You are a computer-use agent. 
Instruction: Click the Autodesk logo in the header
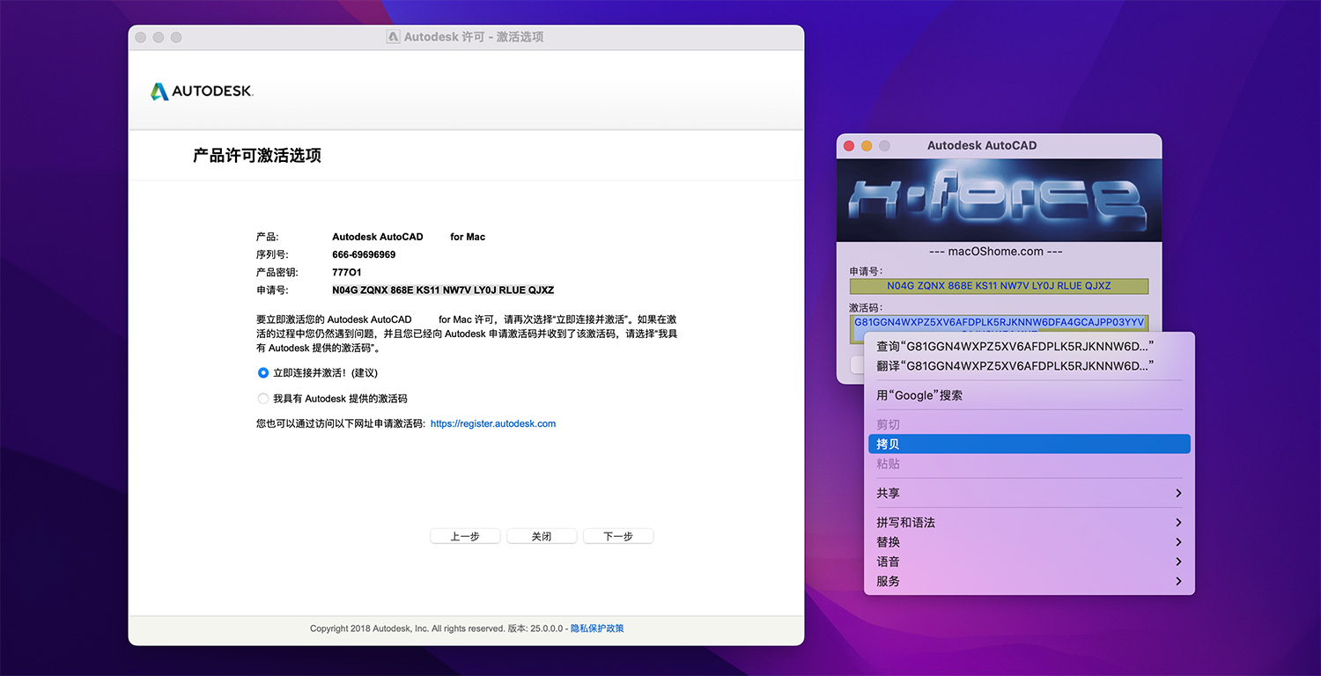point(202,92)
